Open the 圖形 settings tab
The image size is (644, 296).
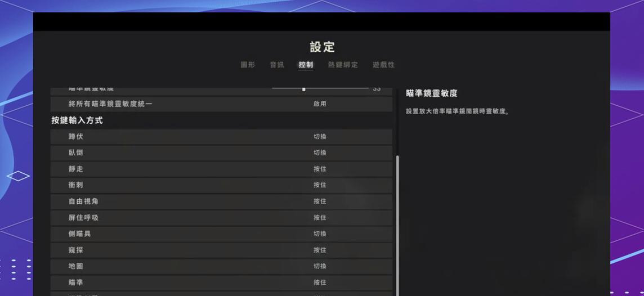click(248, 65)
